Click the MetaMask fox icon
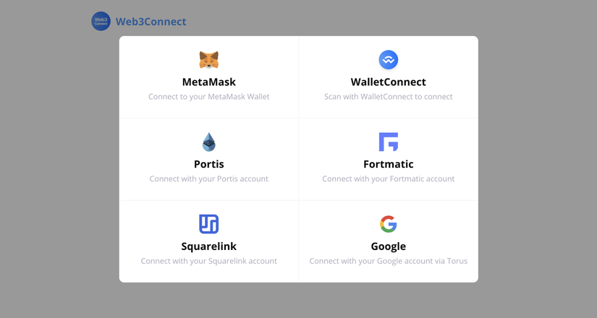The width and height of the screenshot is (597, 318). 209,59
